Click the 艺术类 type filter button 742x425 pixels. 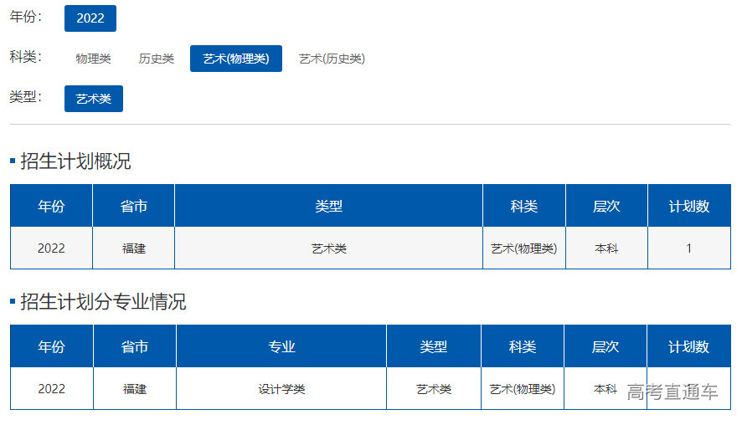(x=94, y=99)
